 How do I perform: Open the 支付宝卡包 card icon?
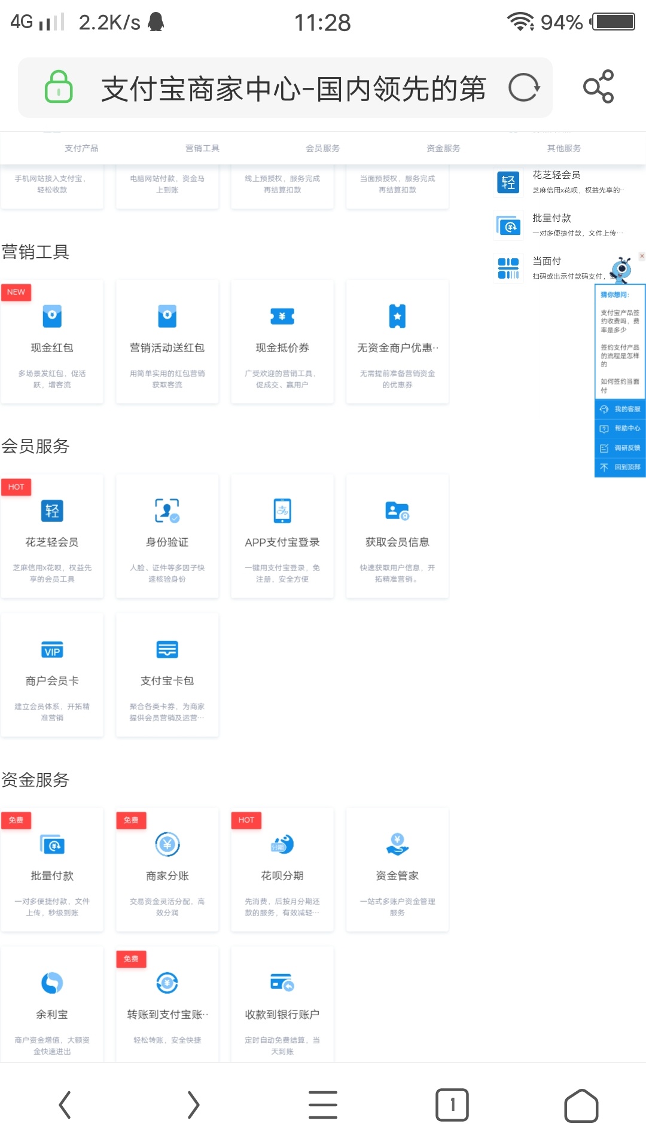point(167,649)
